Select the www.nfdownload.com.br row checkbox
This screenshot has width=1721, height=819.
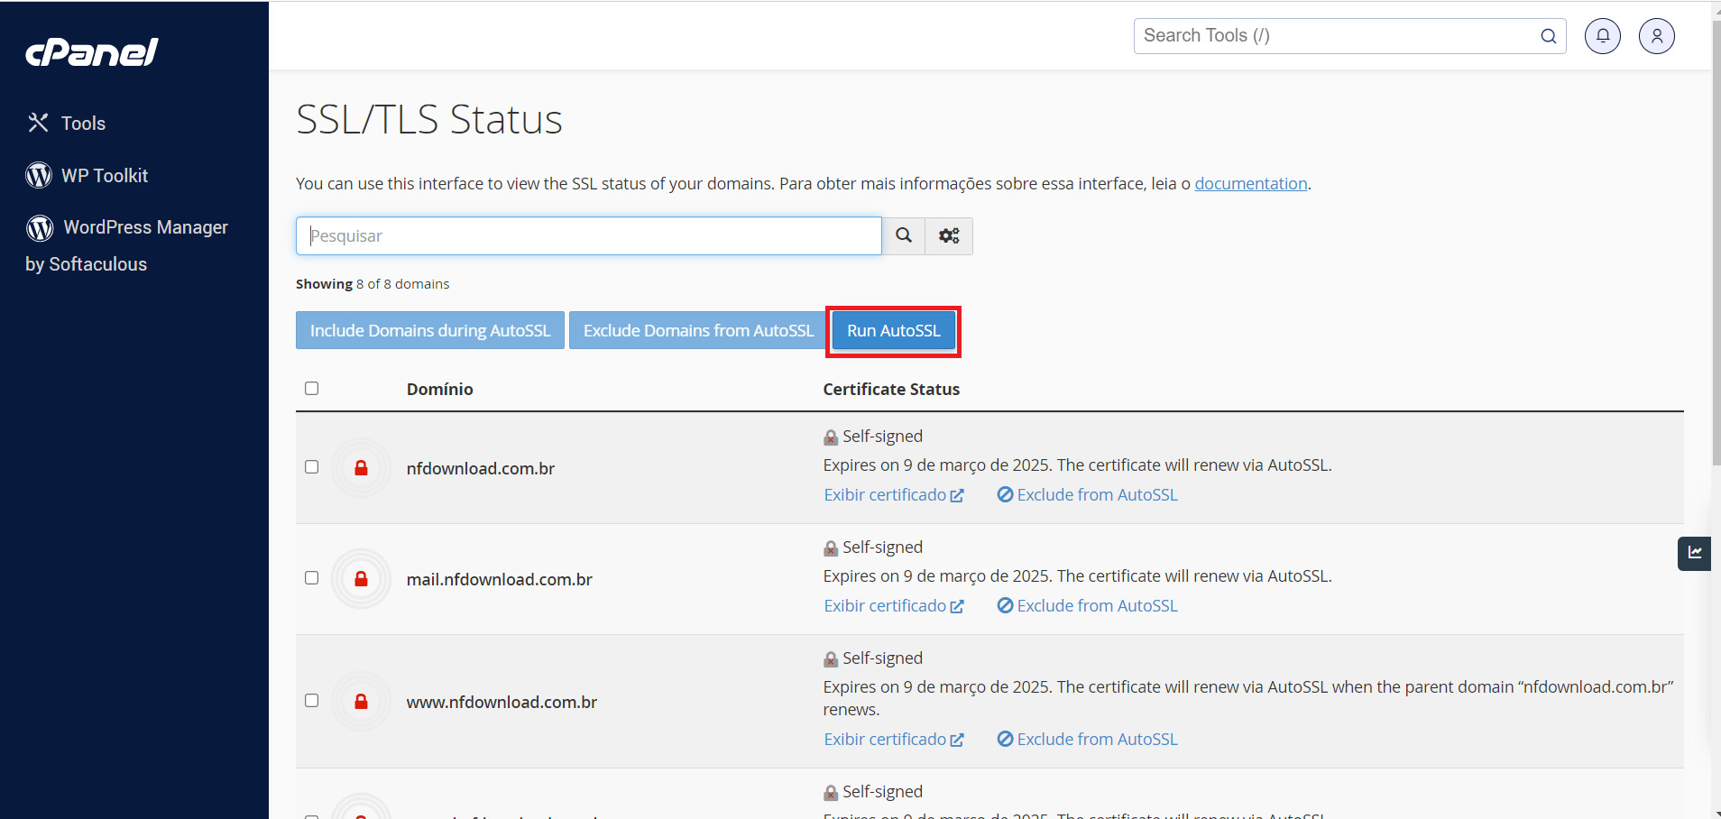tap(312, 700)
